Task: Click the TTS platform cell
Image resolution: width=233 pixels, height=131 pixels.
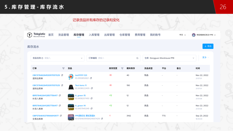Action: pyautogui.click(x=164, y=116)
